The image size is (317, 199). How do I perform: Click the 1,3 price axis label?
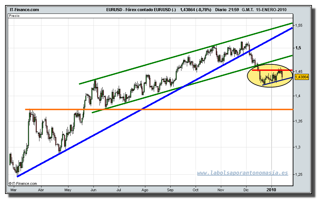(x=297, y=147)
